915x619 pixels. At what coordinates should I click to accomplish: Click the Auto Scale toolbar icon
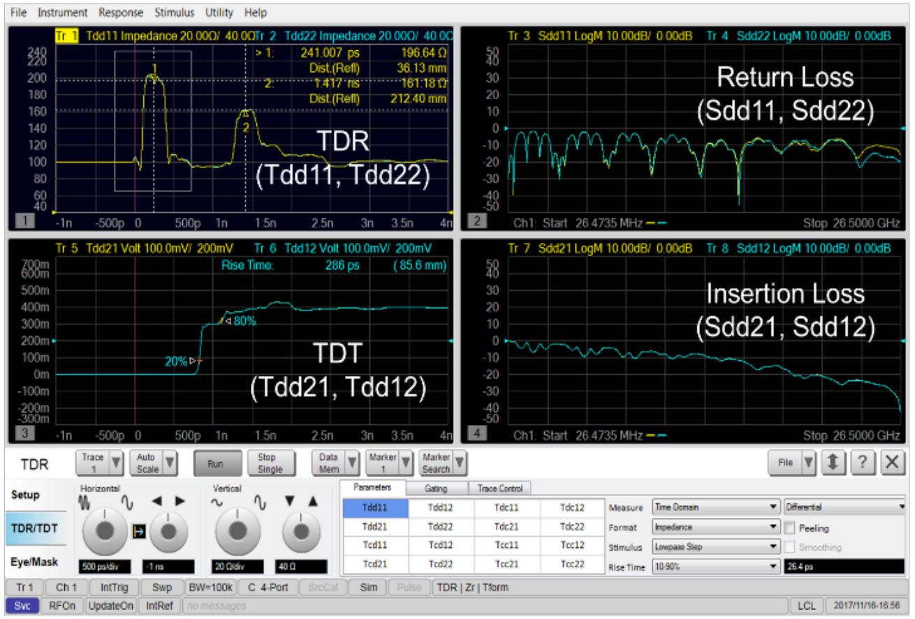click(x=147, y=461)
